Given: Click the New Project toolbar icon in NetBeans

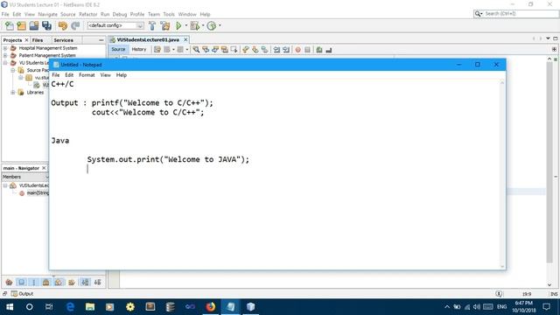Looking at the screenshot, I should point(21,25).
